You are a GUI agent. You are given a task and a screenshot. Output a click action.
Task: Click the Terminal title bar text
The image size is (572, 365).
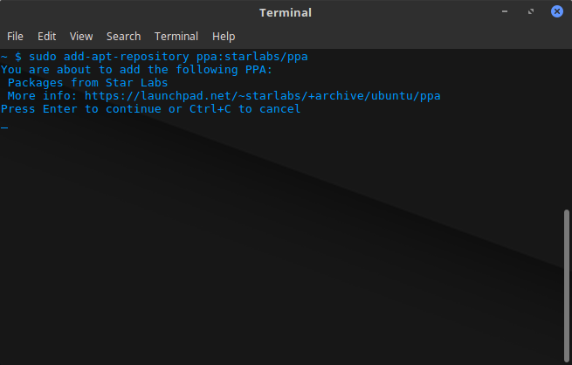click(x=286, y=13)
